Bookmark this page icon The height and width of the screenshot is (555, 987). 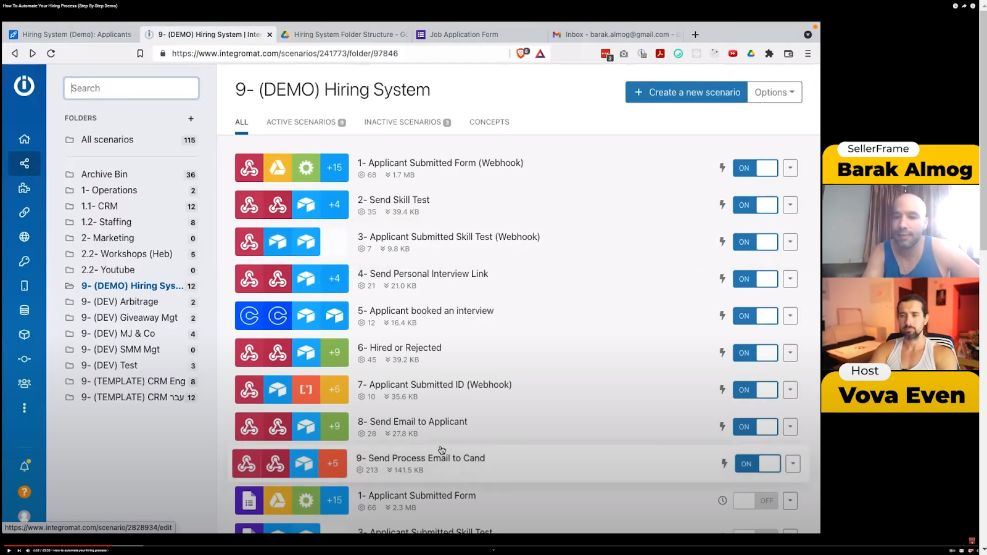140,54
